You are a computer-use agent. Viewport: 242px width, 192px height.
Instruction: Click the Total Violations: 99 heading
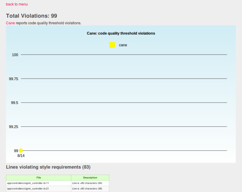coord(31,16)
